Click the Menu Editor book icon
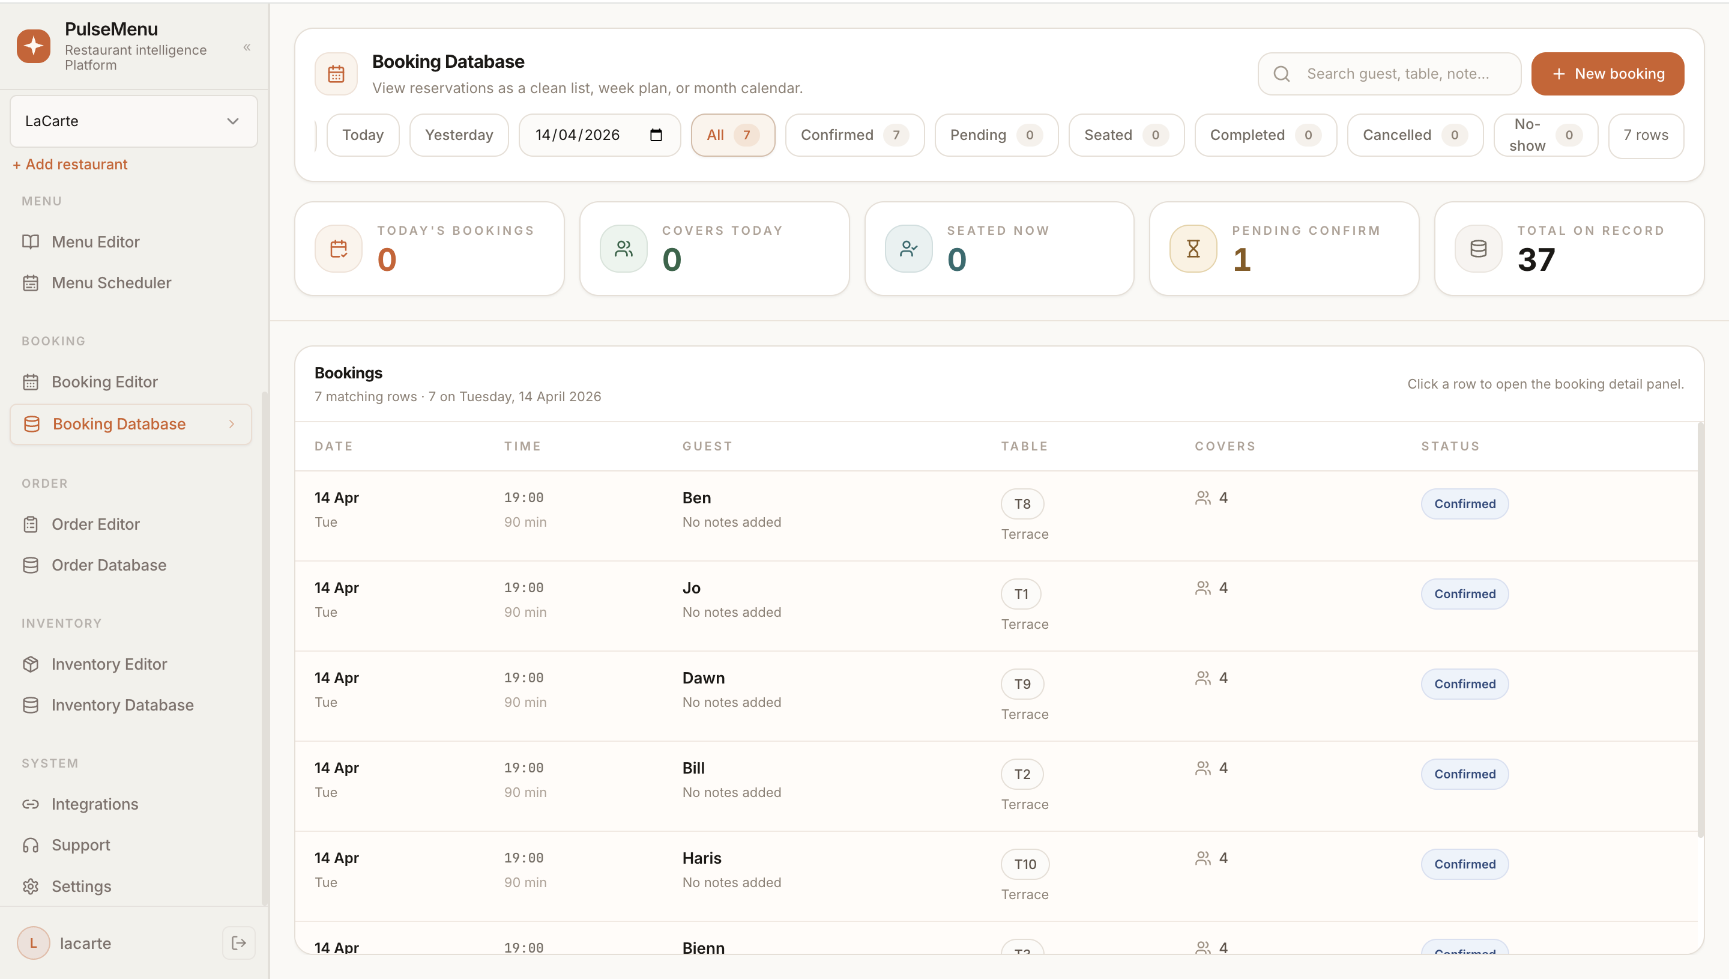The height and width of the screenshot is (979, 1729). click(x=30, y=242)
